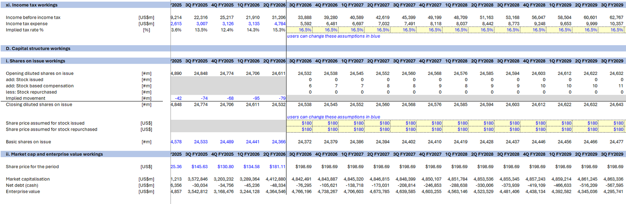Select the "xi. Income tax workings" section header
This screenshot has width=626, height=204.
(31, 5)
